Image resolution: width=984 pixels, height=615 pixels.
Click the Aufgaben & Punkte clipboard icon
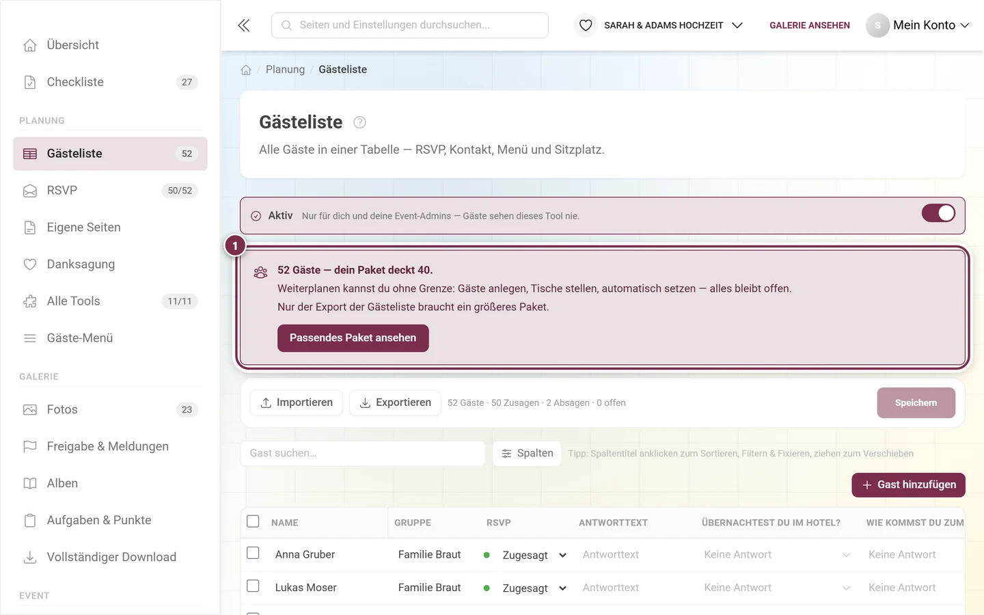(30, 521)
